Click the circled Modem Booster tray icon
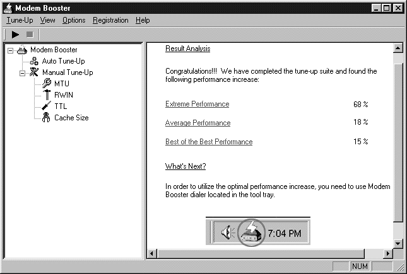Screen dimensions: 407x274 (251, 232)
